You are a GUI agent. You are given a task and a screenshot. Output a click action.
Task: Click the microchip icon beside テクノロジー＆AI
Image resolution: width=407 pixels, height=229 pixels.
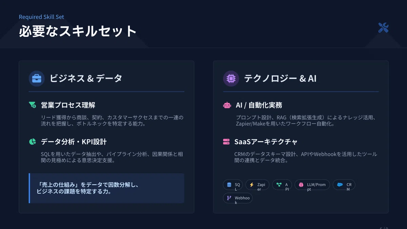[x=231, y=79]
